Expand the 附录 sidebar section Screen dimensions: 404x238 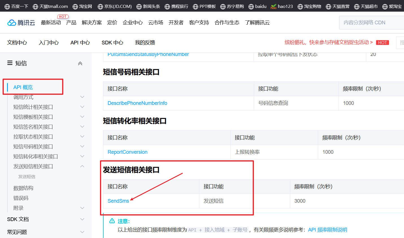[82, 208]
